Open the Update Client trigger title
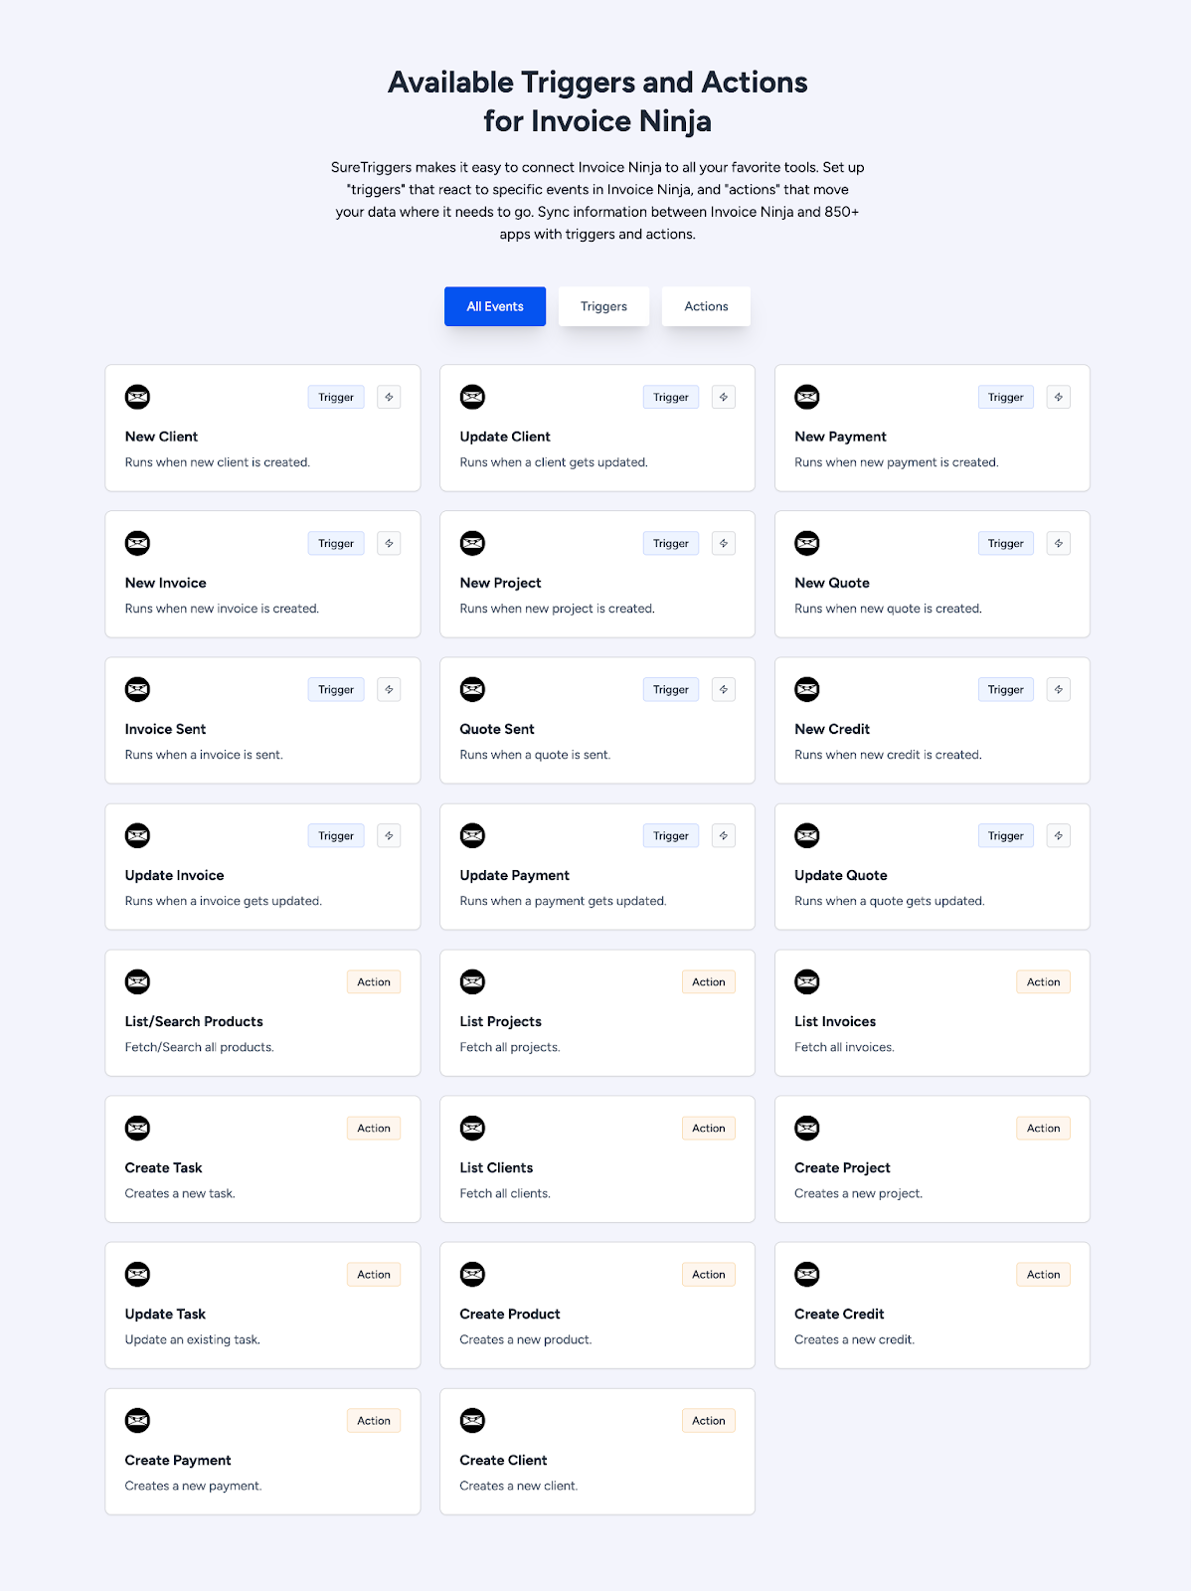The width and height of the screenshot is (1191, 1591). coord(505,437)
